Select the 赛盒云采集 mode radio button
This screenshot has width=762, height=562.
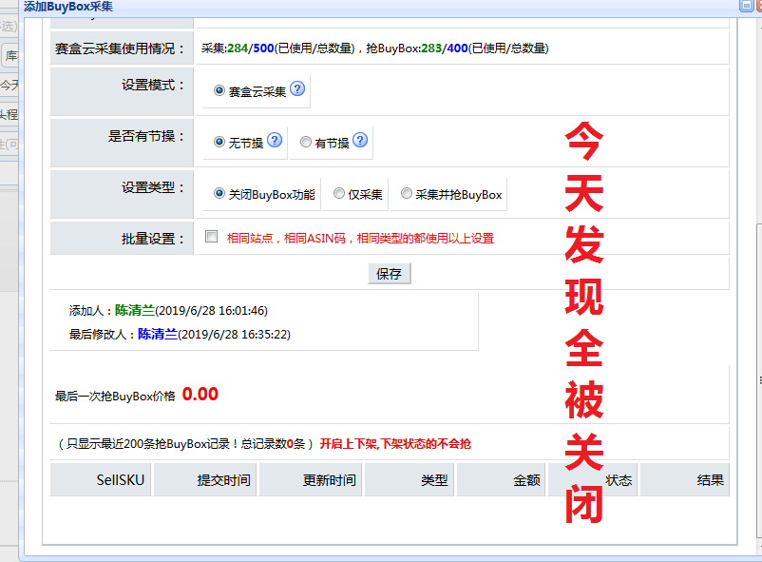(219, 90)
